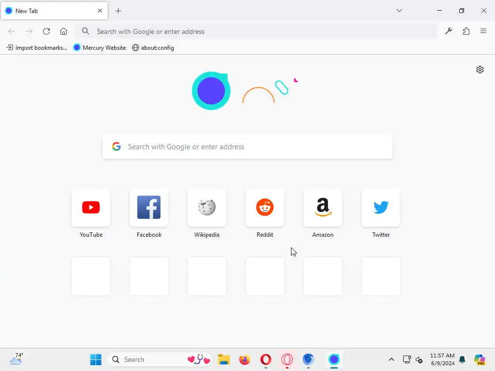This screenshot has height=371, width=495.
Task: Launch Opera from the taskbar
Action: tap(266, 359)
